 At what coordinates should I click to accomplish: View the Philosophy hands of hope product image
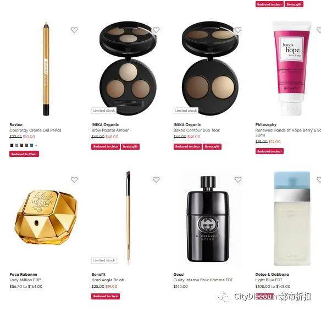[x=291, y=68]
